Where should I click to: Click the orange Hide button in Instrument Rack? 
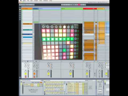[x=41, y=82]
